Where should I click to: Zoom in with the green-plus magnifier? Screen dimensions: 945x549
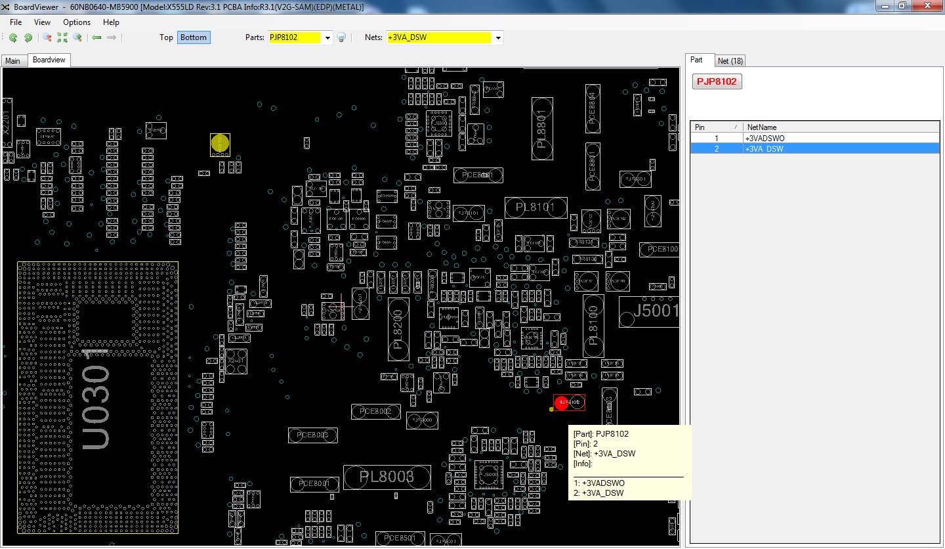click(77, 37)
